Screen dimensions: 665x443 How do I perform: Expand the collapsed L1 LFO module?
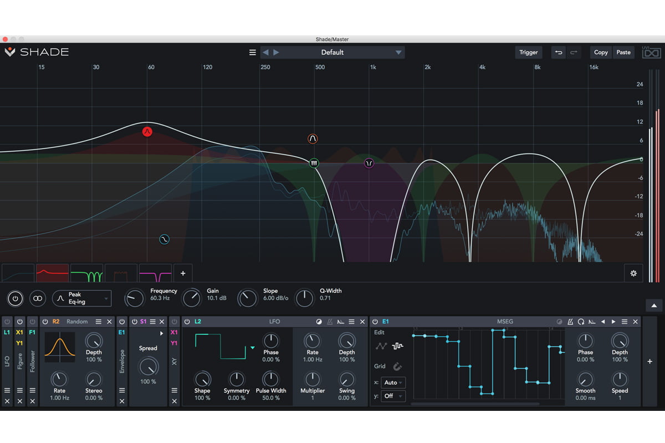pos(7,362)
